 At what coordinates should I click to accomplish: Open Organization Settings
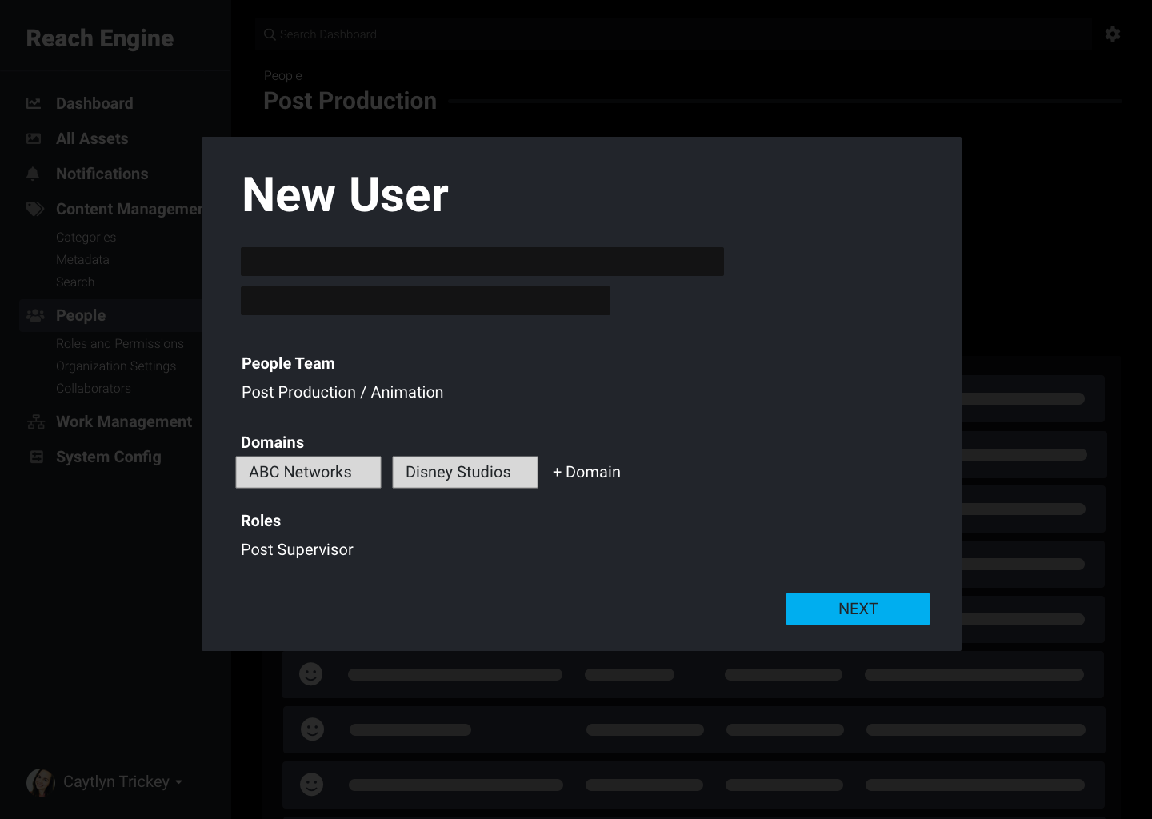(116, 366)
